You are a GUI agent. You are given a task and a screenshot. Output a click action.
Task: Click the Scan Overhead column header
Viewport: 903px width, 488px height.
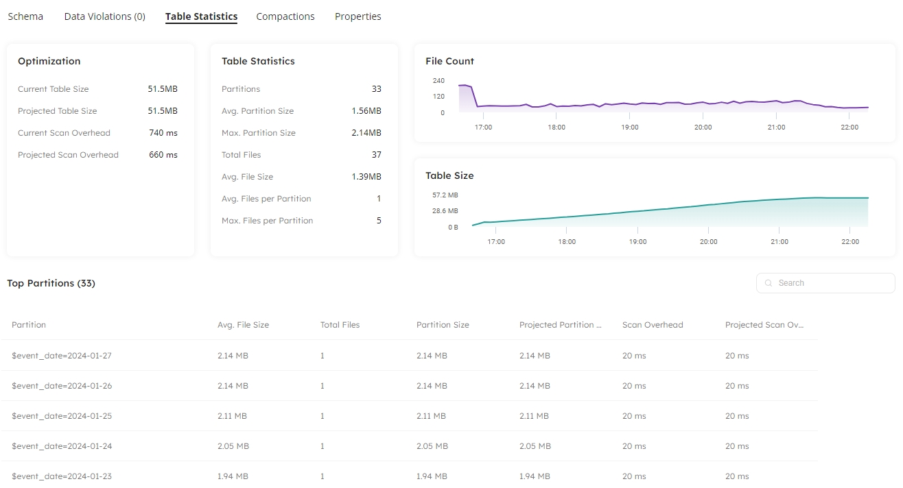pos(652,325)
